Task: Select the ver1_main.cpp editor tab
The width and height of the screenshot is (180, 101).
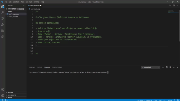Action: tap(35, 6)
